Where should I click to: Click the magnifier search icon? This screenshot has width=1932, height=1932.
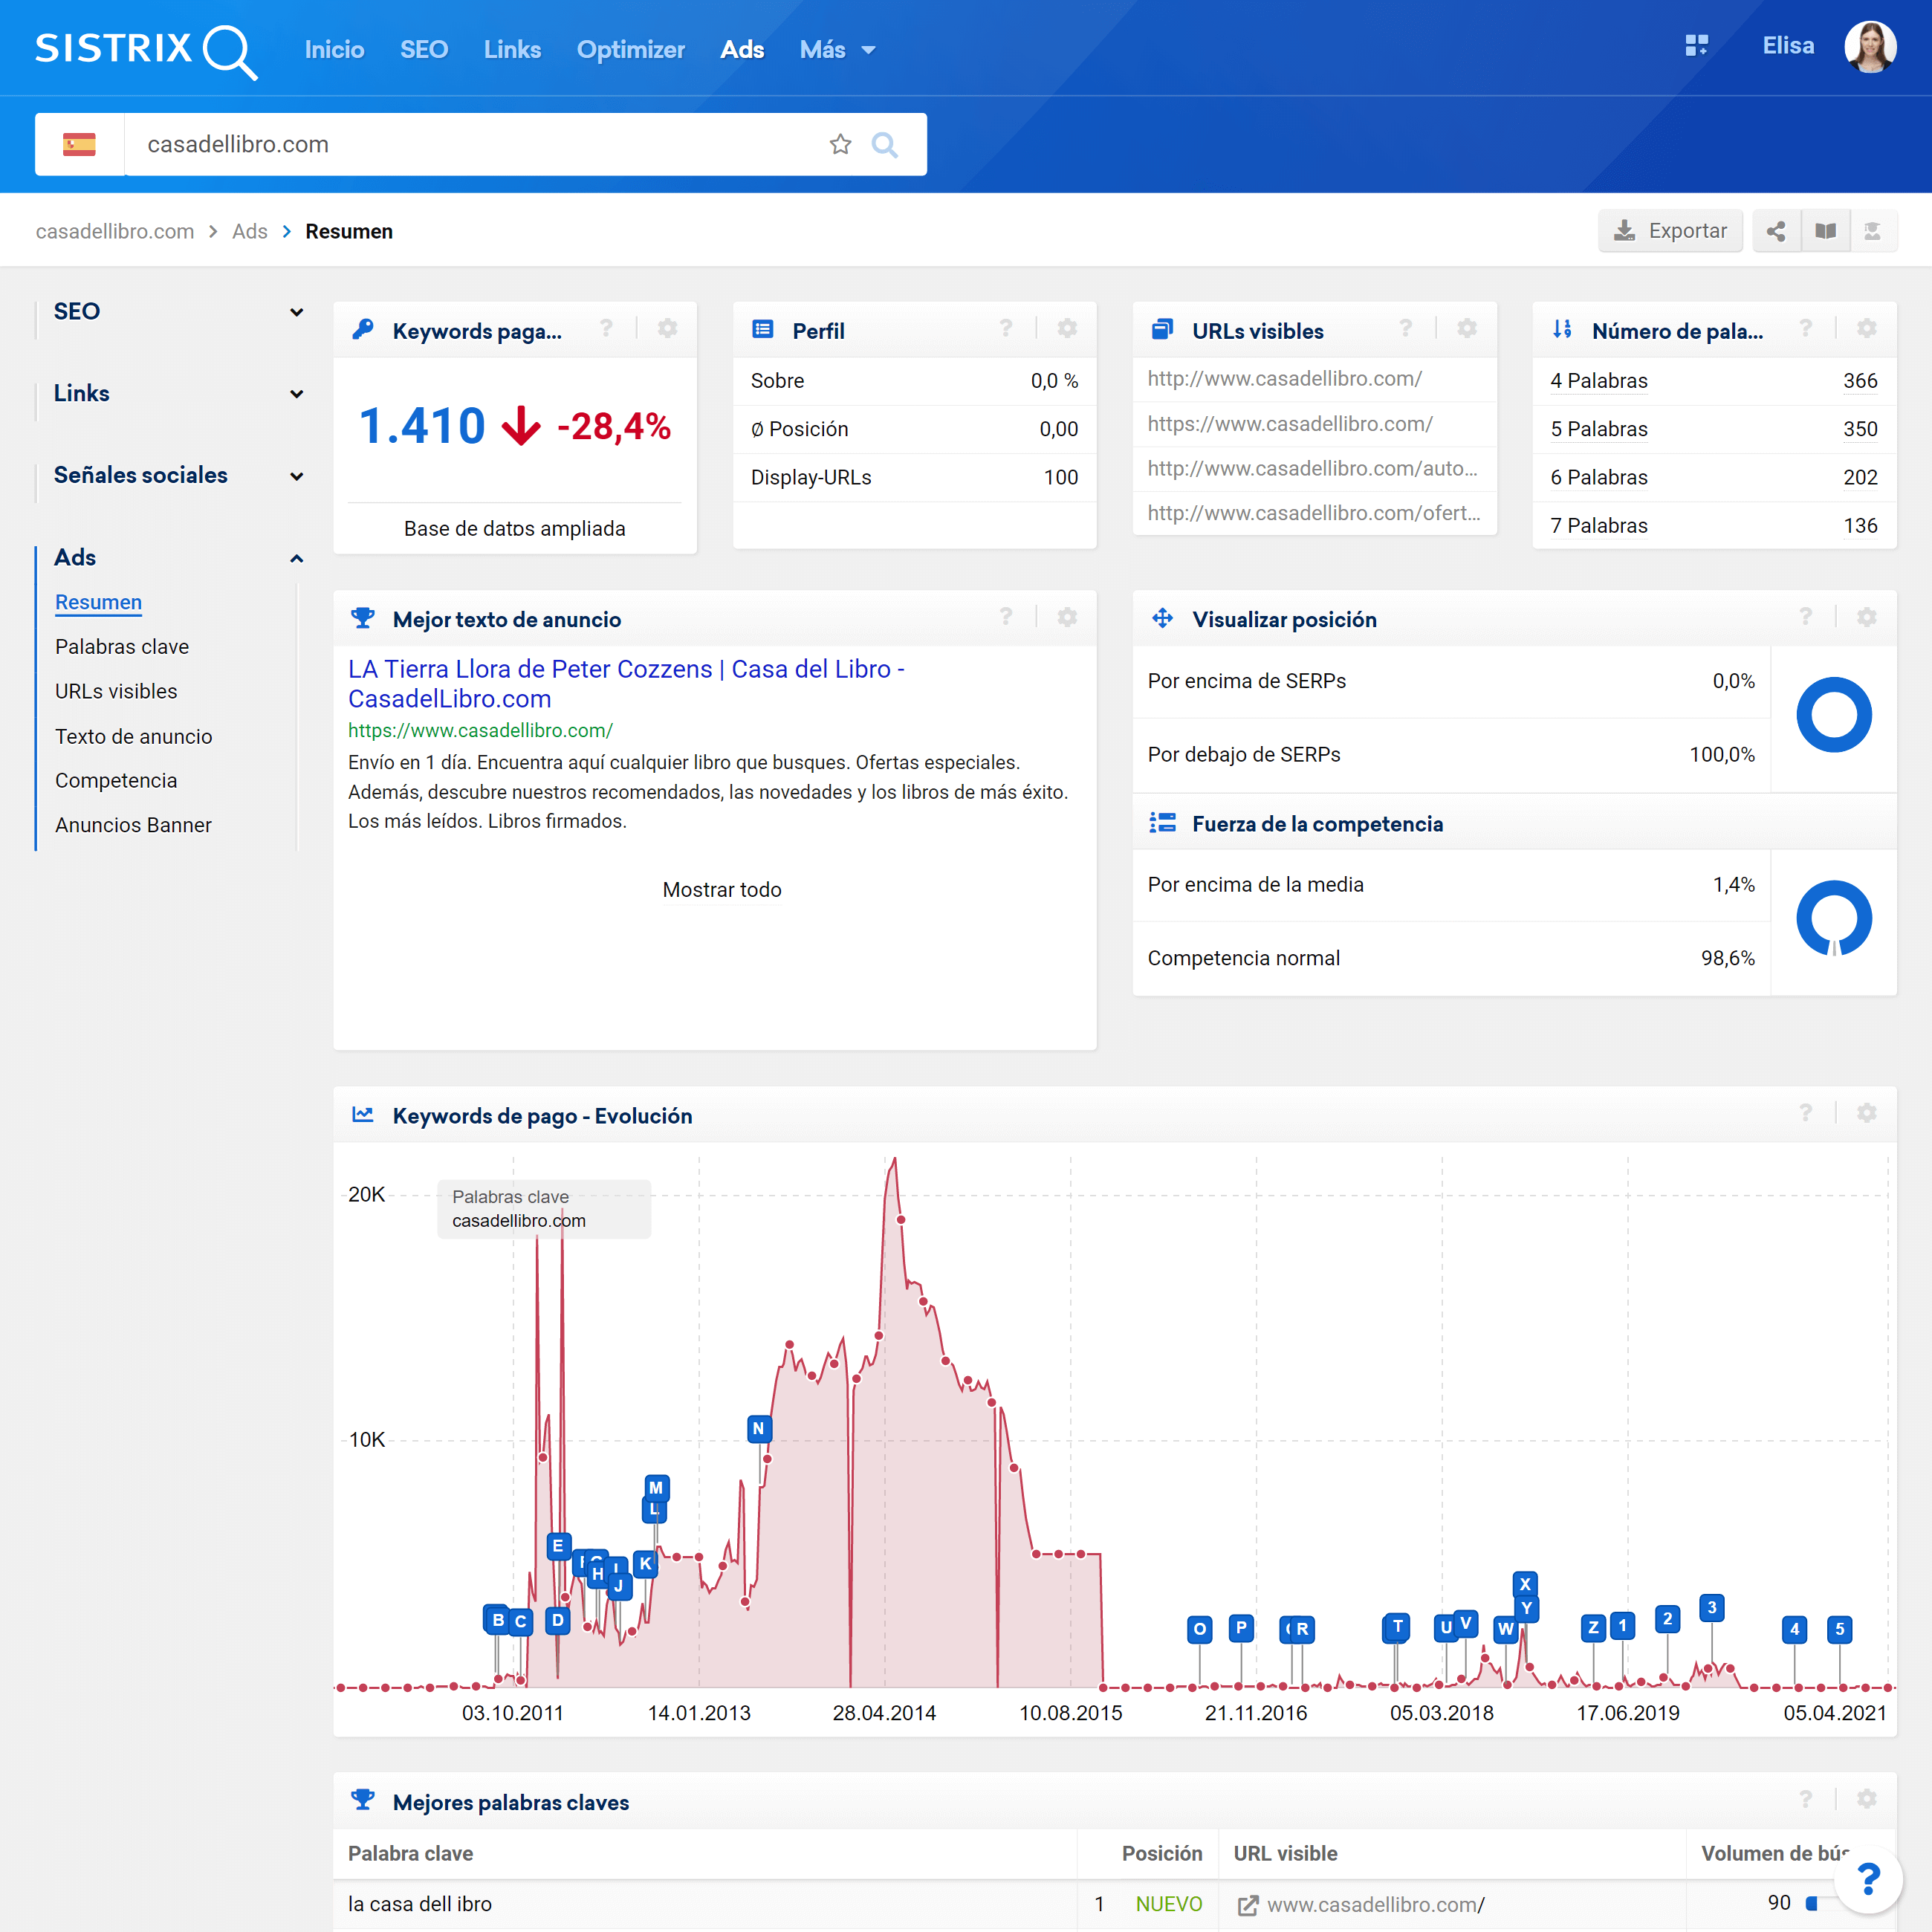884,144
